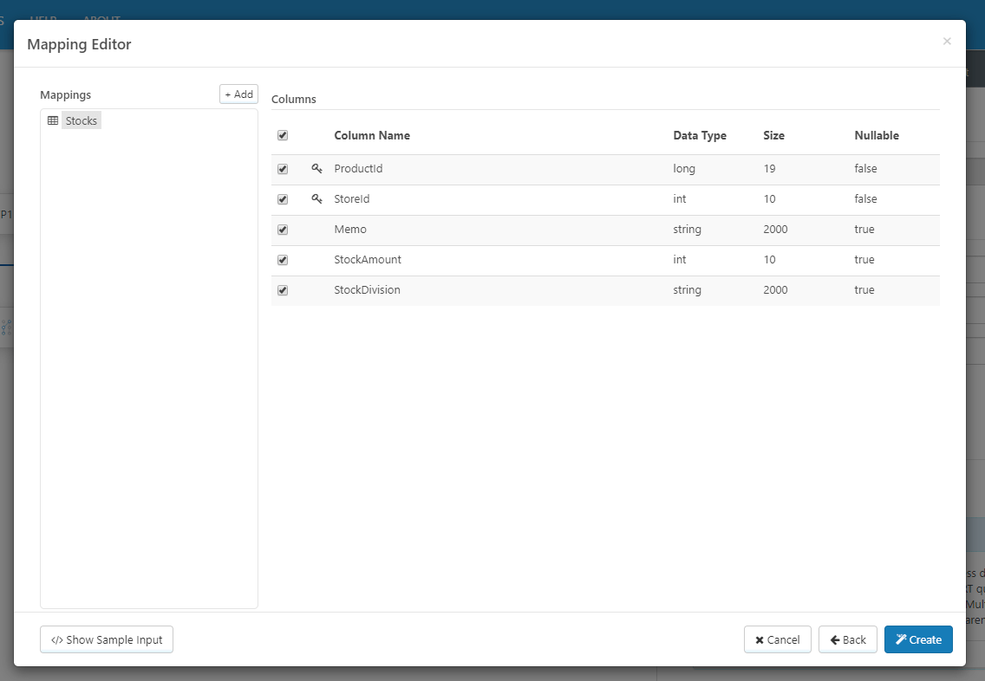Cancel the mapping editor
Screen dimensions: 985x681
[x=778, y=639]
